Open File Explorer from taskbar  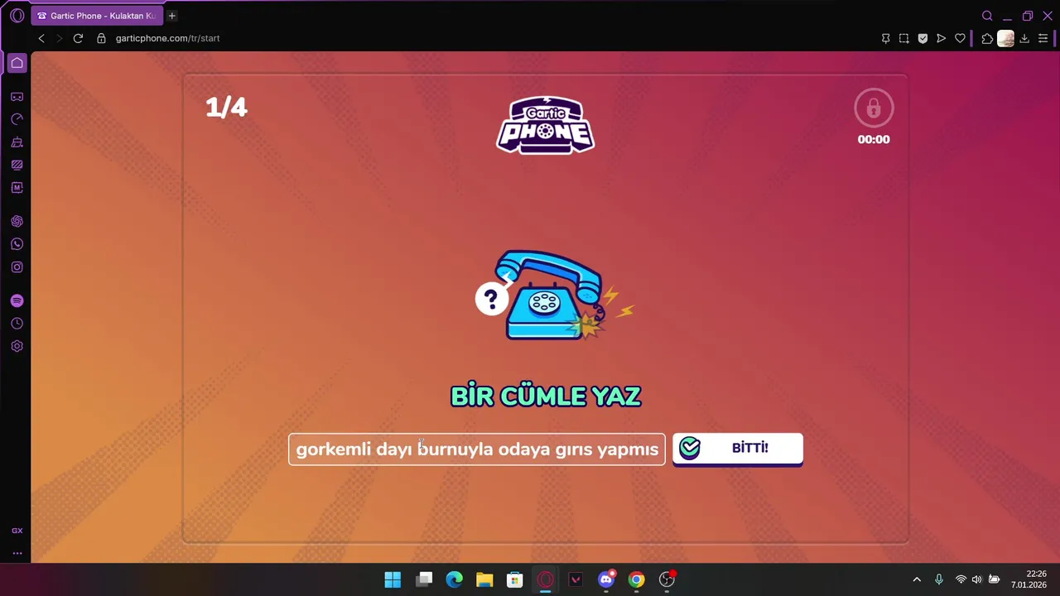tap(484, 579)
